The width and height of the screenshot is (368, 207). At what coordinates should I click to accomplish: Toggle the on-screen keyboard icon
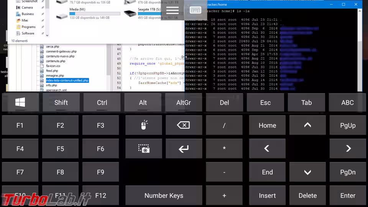[195, 10]
